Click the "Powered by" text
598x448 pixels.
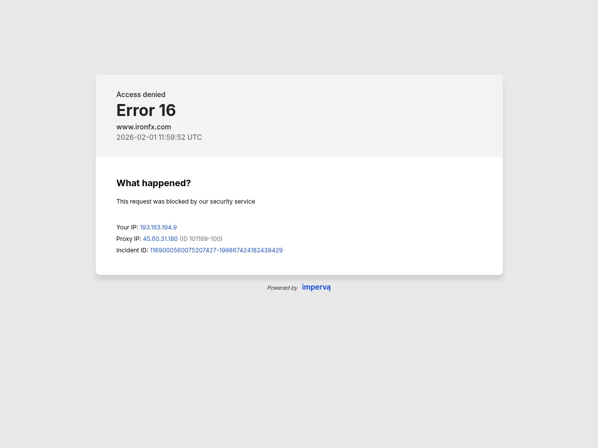pyautogui.click(x=282, y=288)
